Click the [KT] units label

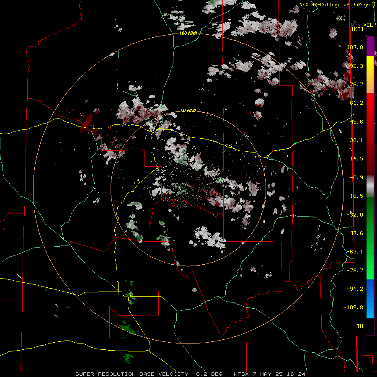coord(358,29)
